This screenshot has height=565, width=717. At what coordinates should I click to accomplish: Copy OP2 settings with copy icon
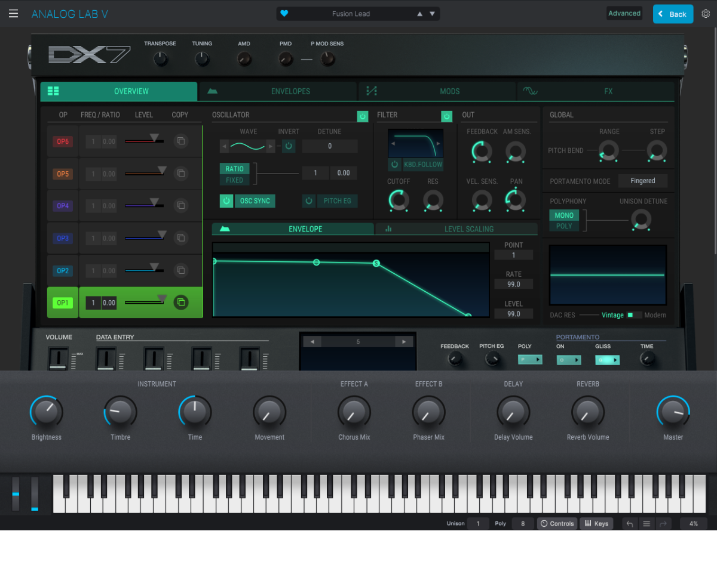(x=180, y=270)
